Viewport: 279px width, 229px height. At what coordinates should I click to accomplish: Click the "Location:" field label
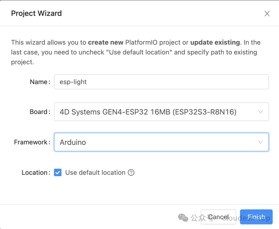[36, 172]
